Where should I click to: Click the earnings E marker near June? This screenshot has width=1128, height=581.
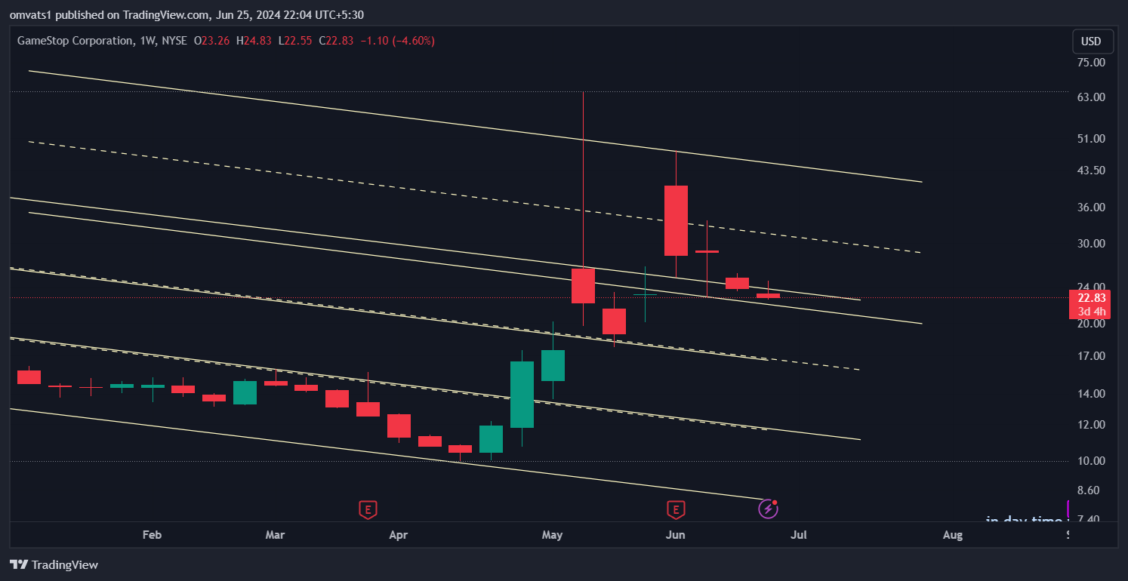click(676, 510)
